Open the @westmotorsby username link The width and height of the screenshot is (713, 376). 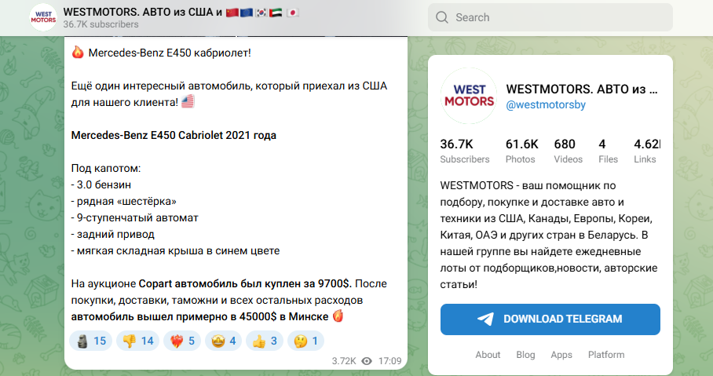pos(546,104)
